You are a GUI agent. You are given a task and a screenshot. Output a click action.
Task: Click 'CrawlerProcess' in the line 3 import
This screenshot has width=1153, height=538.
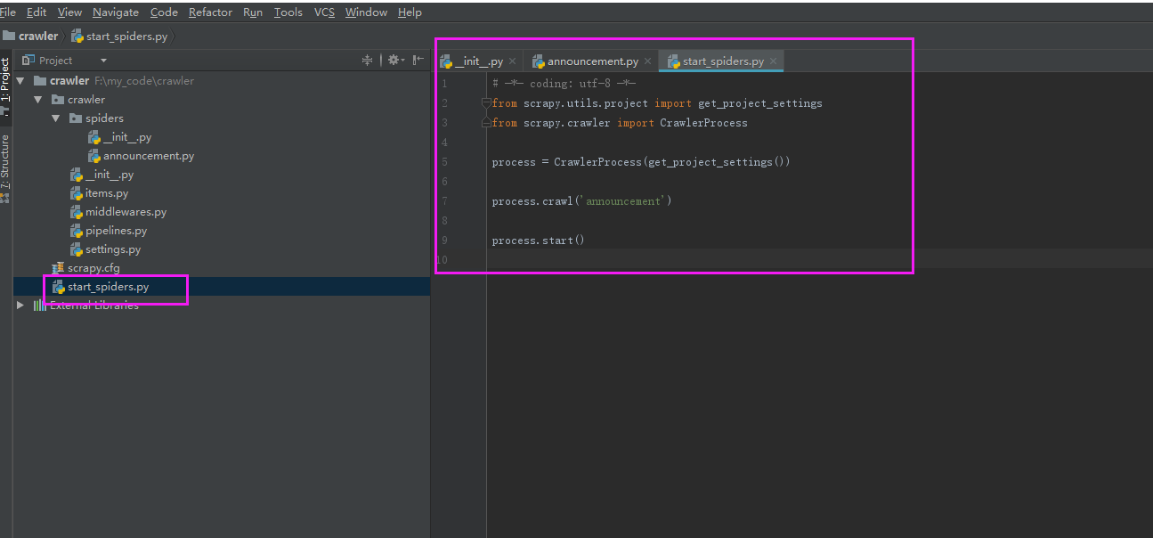(x=703, y=123)
